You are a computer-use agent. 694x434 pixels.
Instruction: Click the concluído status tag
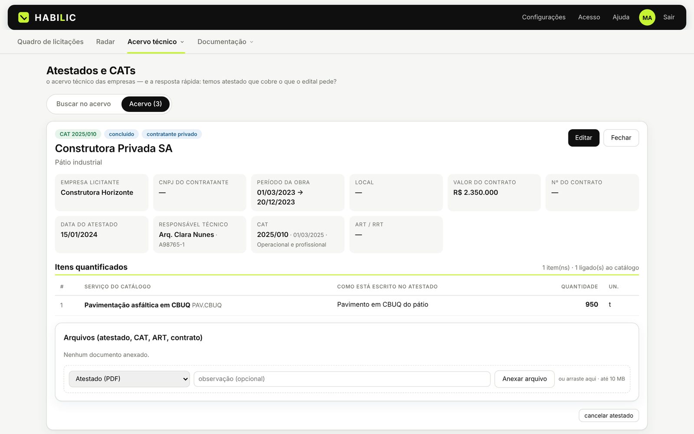click(121, 134)
